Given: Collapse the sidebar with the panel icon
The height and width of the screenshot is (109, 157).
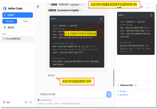Looking at the screenshot, I should click(x=38, y=6).
